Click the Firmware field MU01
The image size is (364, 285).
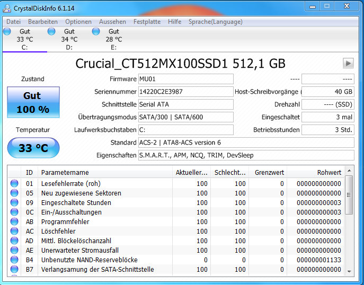[186, 79]
